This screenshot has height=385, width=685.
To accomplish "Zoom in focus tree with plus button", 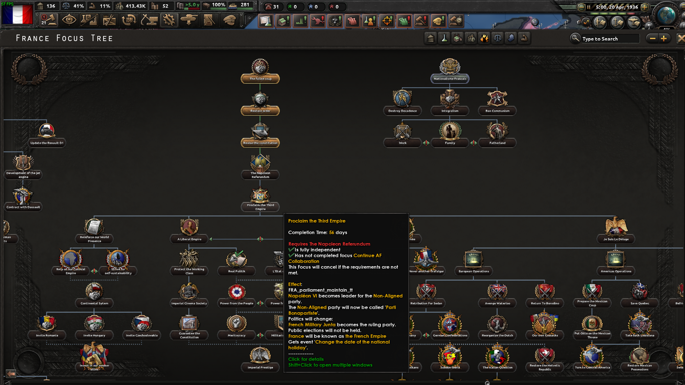I will tap(664, 38).
